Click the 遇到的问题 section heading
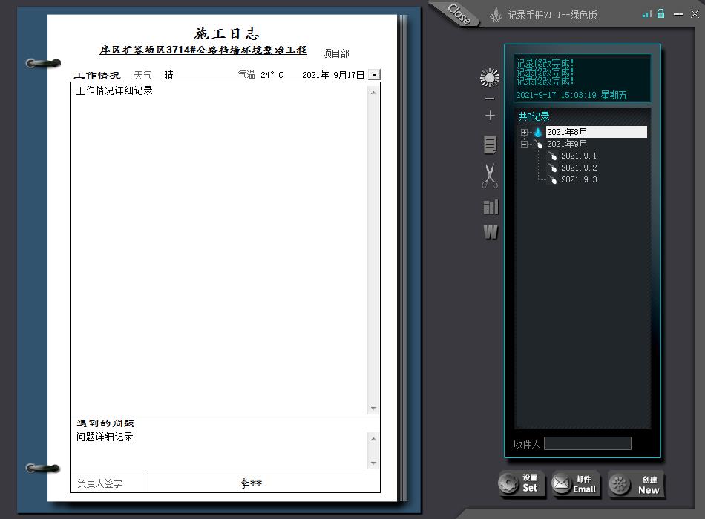705x519 pixels. coord(105,423)
